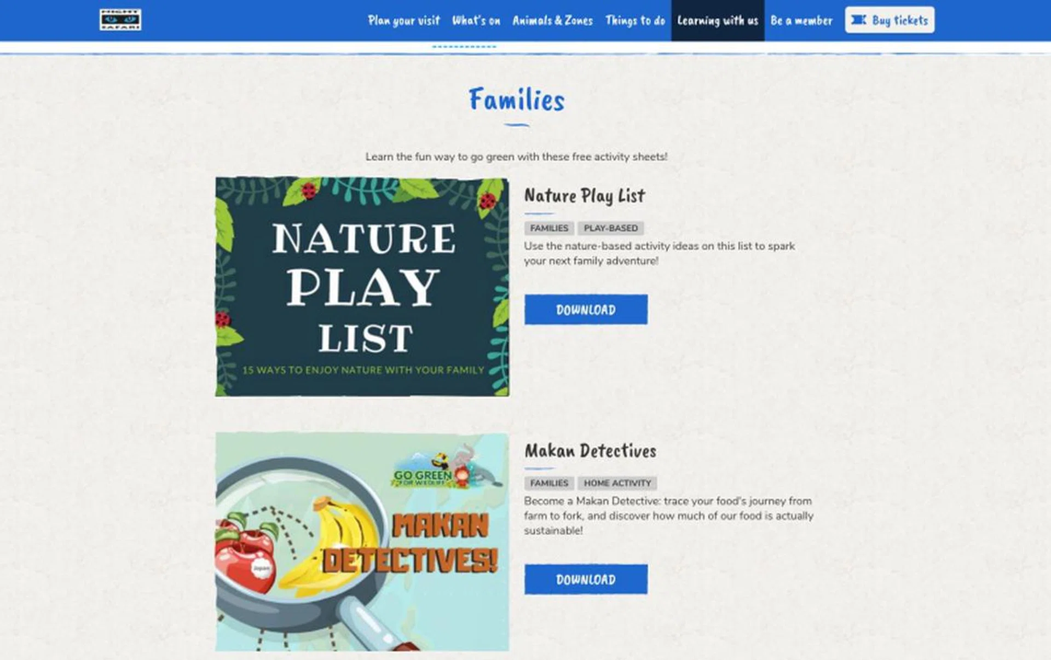The width and height of the screenshot is (1051, 660).
Task: Download the Nature Play List activity sheet
Action: (x=585, y=310)
